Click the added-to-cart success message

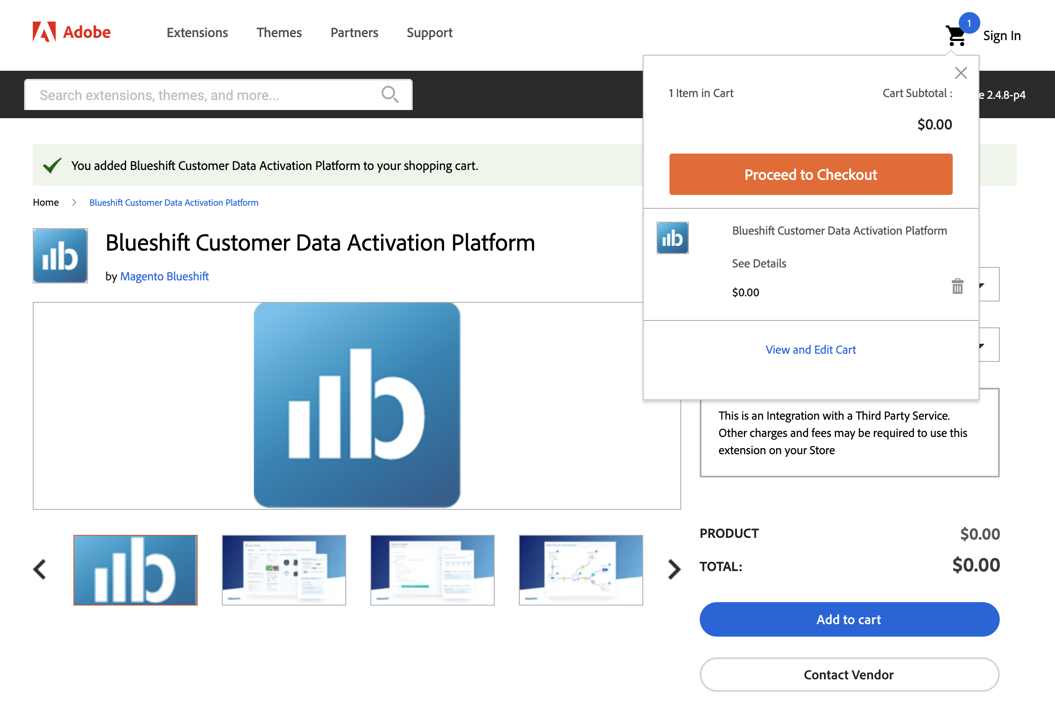click(x=274, y=166)
